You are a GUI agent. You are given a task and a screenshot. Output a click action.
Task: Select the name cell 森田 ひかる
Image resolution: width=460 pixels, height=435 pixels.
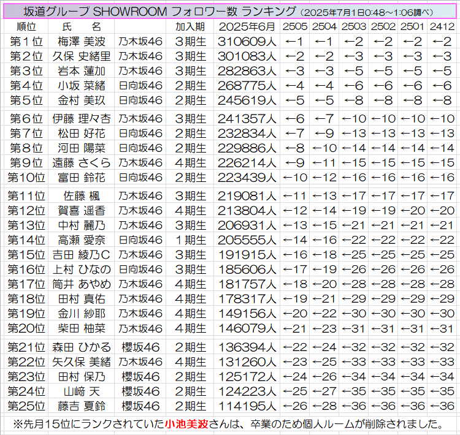(82, 347)
